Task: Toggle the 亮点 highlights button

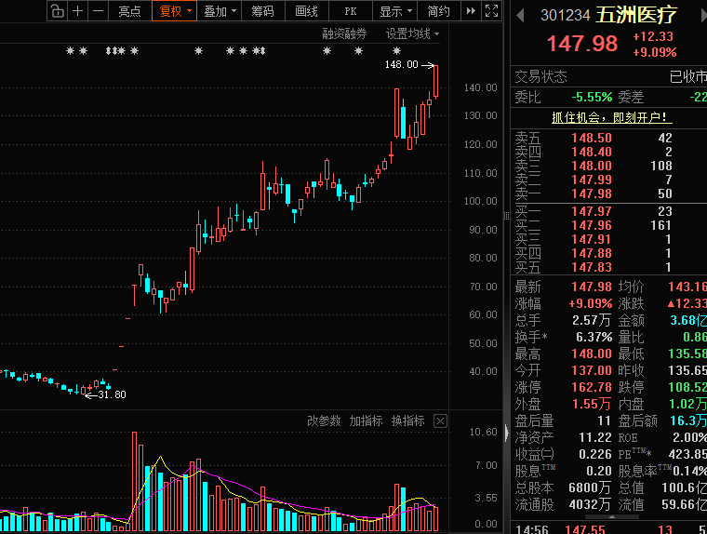Action: [x=129, y=11]
